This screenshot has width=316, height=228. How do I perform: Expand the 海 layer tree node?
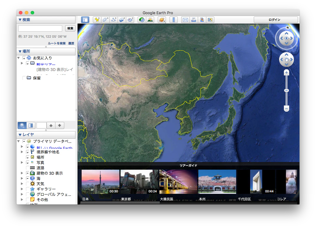tap(22, 178)
